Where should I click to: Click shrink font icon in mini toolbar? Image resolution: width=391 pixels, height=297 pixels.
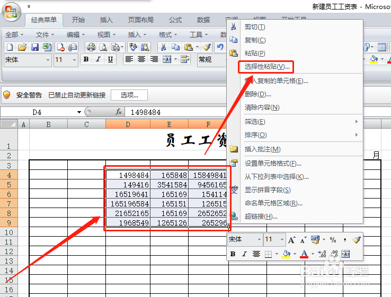303,240
